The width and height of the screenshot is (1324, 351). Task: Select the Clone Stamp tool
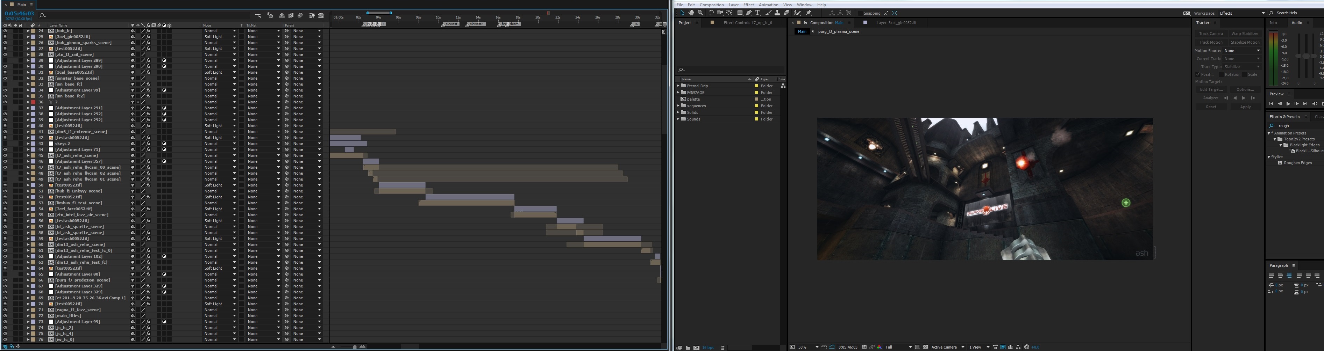pos(777,13)
